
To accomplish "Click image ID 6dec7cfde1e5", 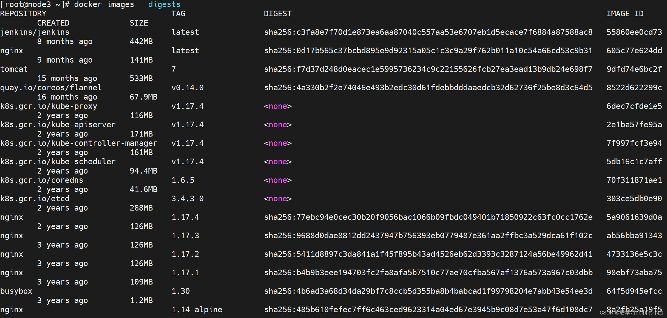I will tap(634, 106).
